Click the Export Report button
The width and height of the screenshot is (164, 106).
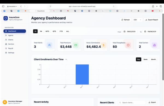pyautogui.click(x=152, y=20)
